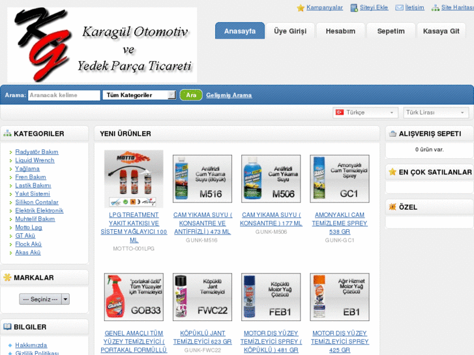Image resolution: width=474 pixels, height=355 pixels.
Task: Click the Motto LPG Treatment product image
Action: [x=134, y=179]
